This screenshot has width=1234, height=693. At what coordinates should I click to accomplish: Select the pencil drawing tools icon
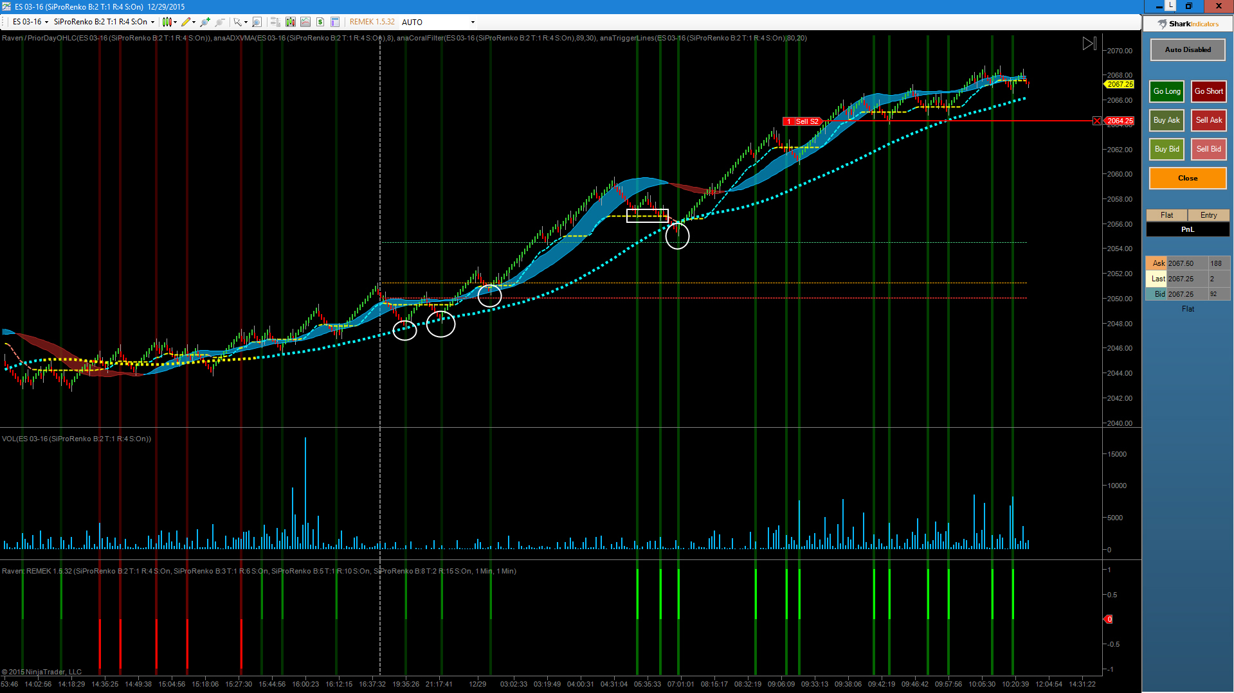(x=186, y=22)
